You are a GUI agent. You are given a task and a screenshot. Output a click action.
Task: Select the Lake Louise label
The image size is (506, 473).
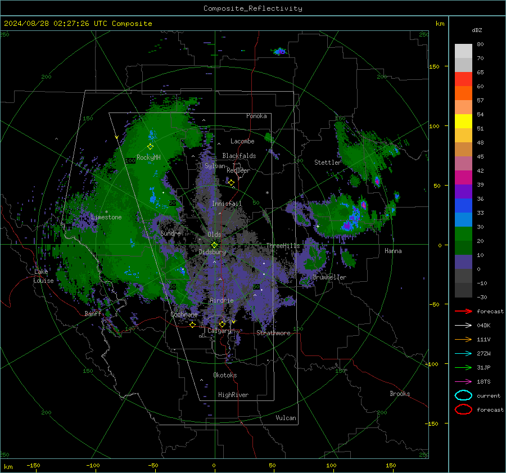coord(43,276)
